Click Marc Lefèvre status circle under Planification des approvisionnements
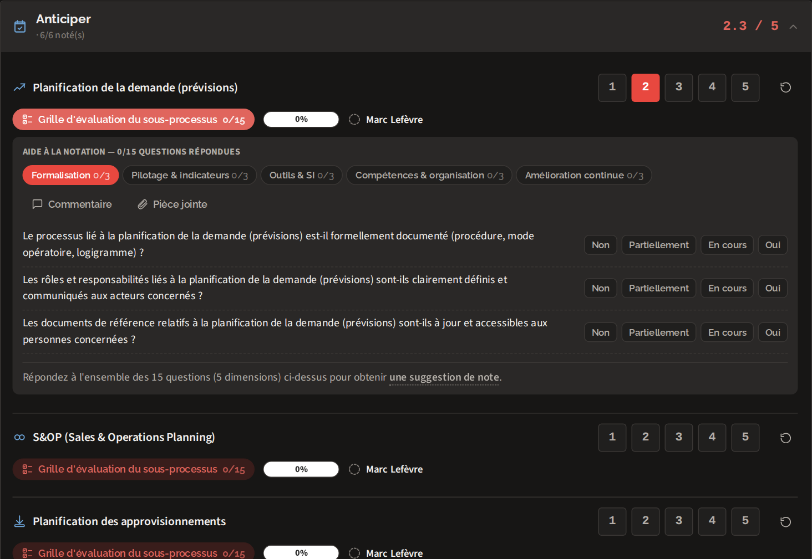The width and height of the screenshot is (812, 559). coord(354,553)
